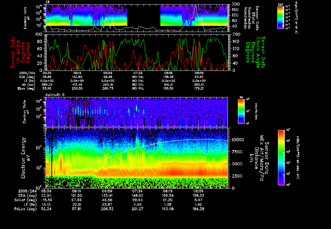Click the 'ER' panel title

[48, 2]
